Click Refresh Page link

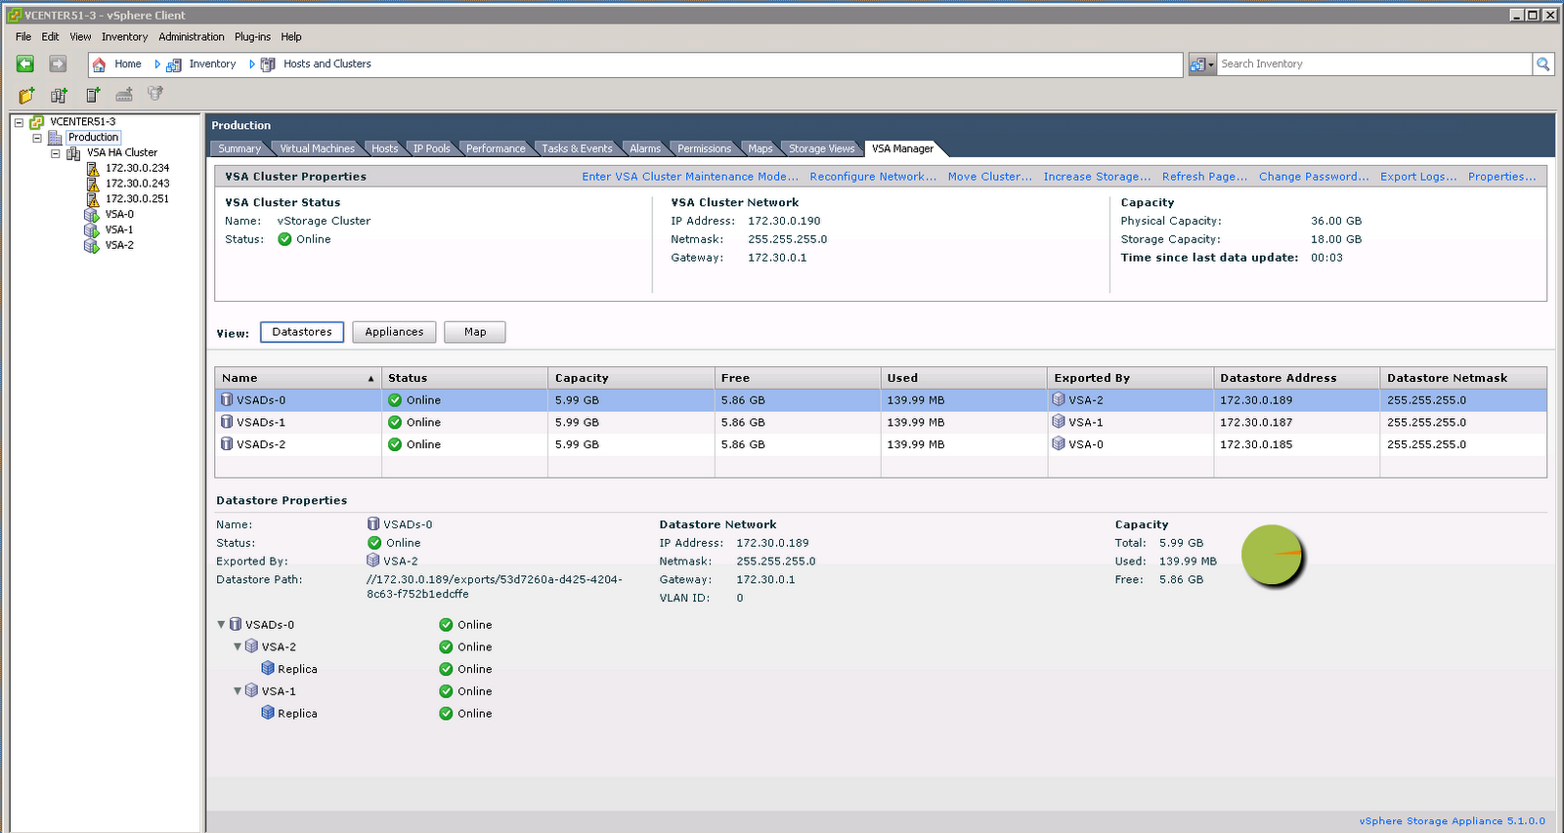click(x=1204, y=177)
